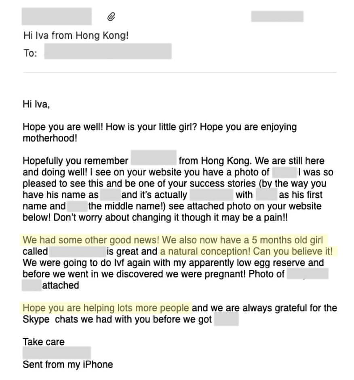Click the redacted baby name after called
The width and height of the screenshot is (354, 380).
coord(78,251)
